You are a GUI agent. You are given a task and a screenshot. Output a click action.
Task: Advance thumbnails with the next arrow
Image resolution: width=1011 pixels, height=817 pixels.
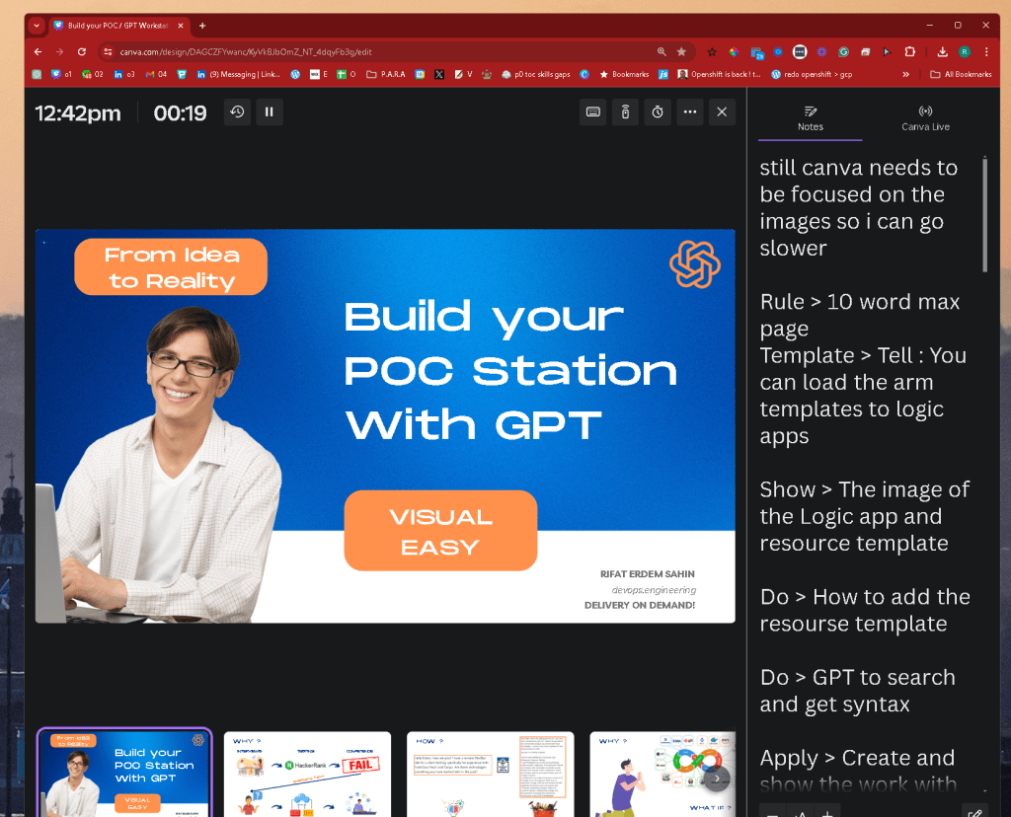(717, 779)
